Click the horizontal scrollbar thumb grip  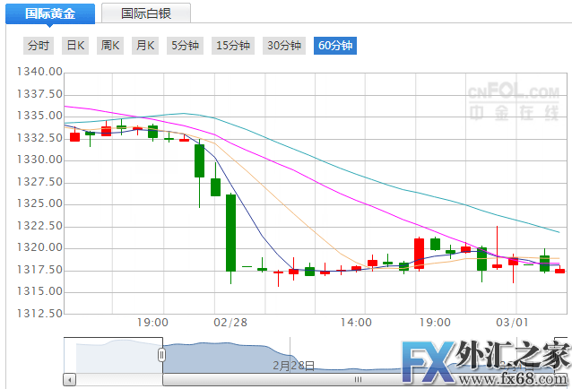pyautogui.click(x=358, y=379)
